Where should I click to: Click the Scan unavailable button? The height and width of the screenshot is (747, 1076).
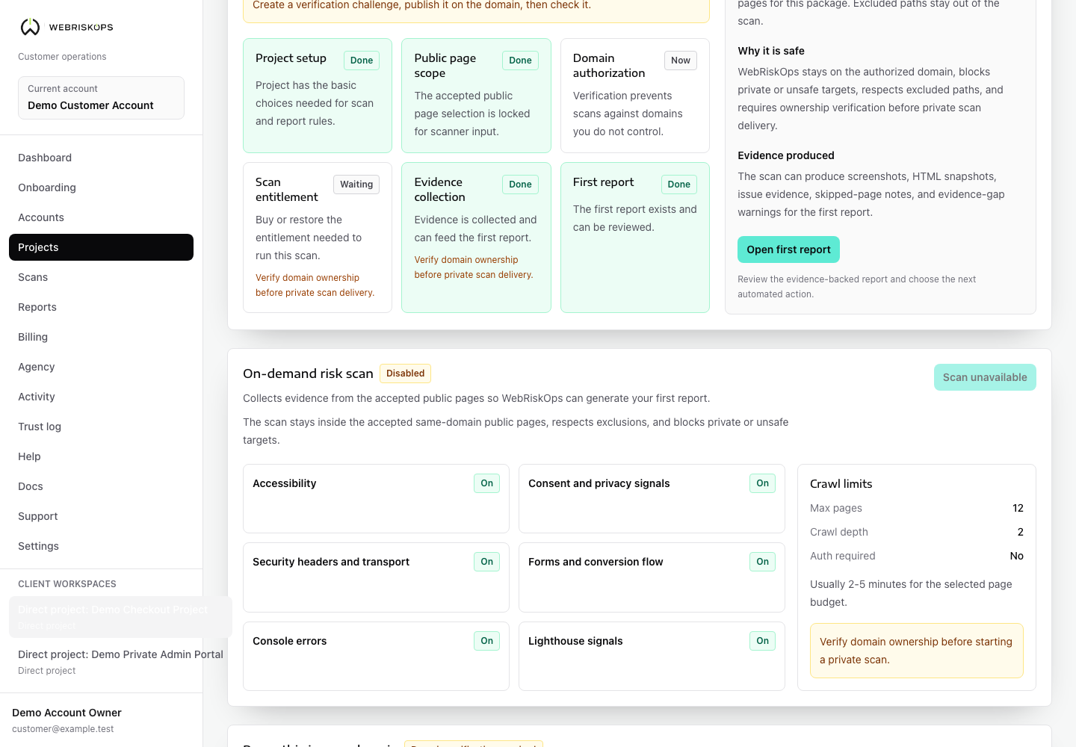coord(985,377)
